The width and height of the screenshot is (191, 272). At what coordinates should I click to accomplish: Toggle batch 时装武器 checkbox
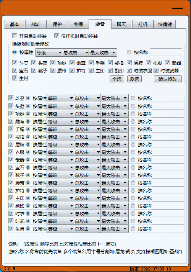156,70
